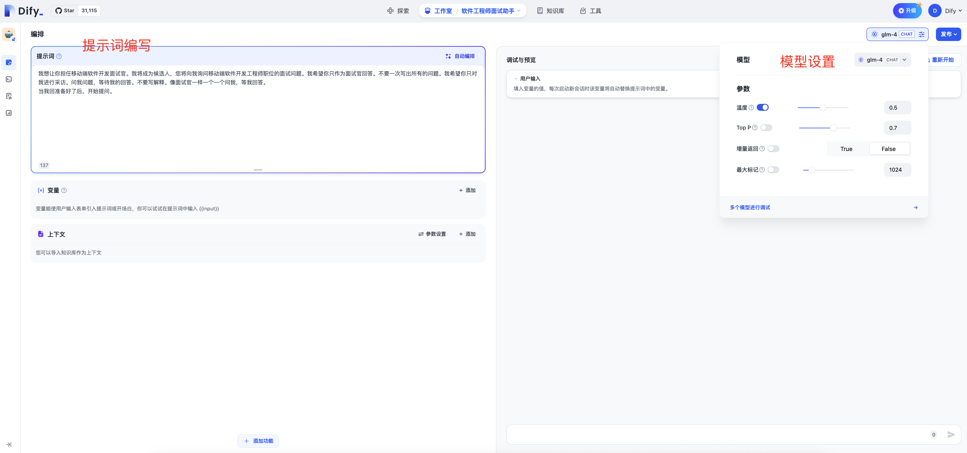Enable the 最大标记 max tokens toggle

pos(773,170)
